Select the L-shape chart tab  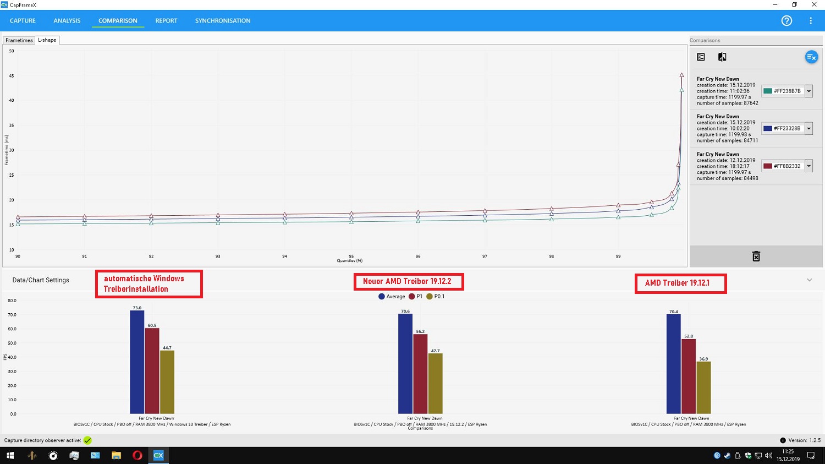(47, 40)
